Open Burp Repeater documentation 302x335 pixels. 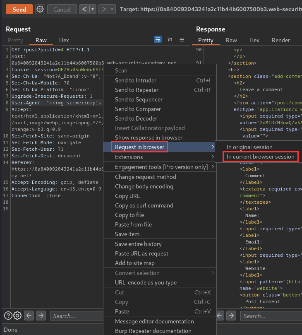click(160, 331)
